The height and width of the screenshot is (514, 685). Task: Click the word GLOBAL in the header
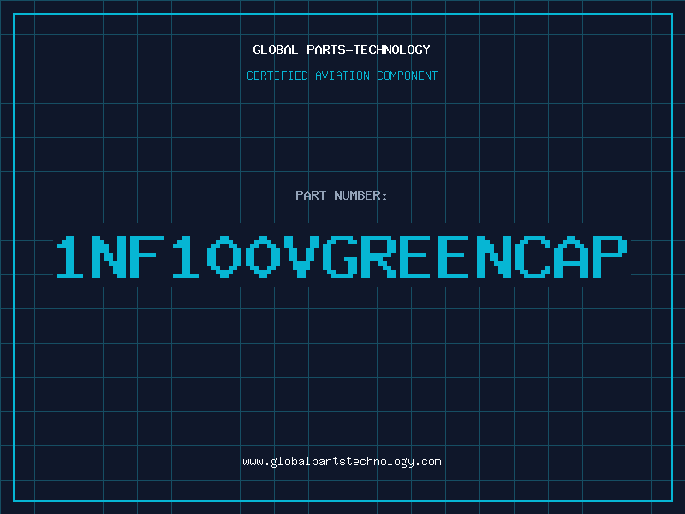275,50
